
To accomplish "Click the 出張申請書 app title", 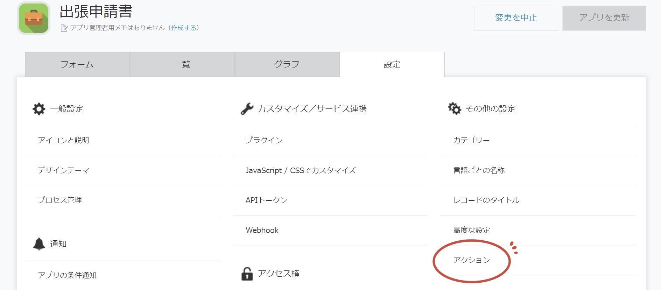I will [96, 12].
